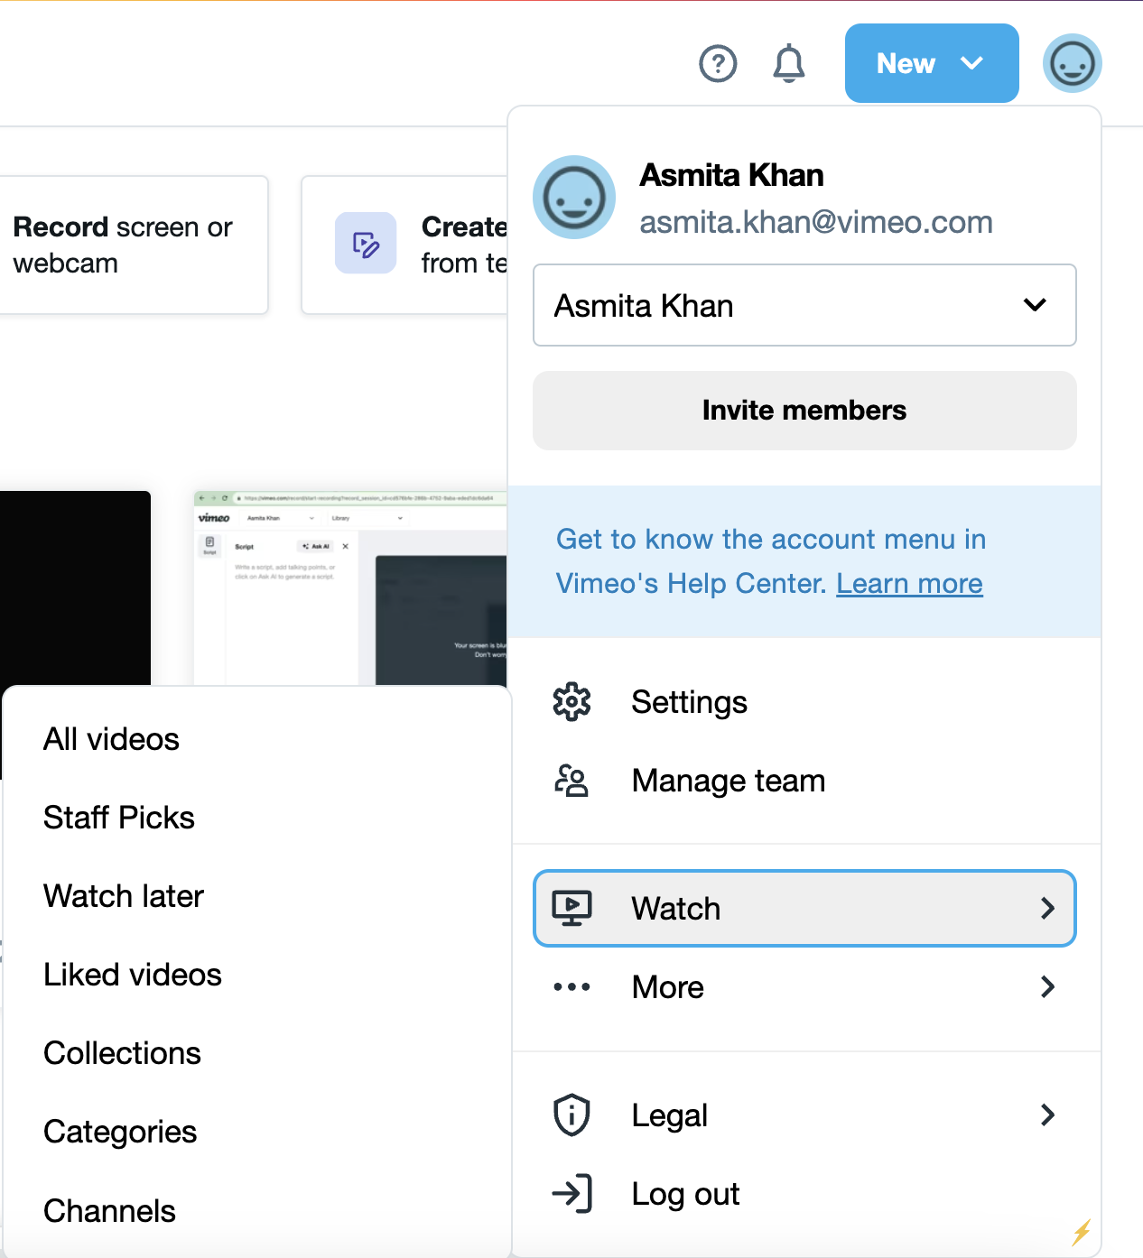The width and height of the screenshot is (1143, 1258).
Task: Click the More three-dots icon
Action: tap(571, 987)
